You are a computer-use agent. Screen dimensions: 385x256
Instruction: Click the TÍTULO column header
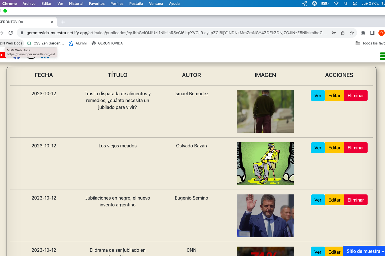click(118, 75)
